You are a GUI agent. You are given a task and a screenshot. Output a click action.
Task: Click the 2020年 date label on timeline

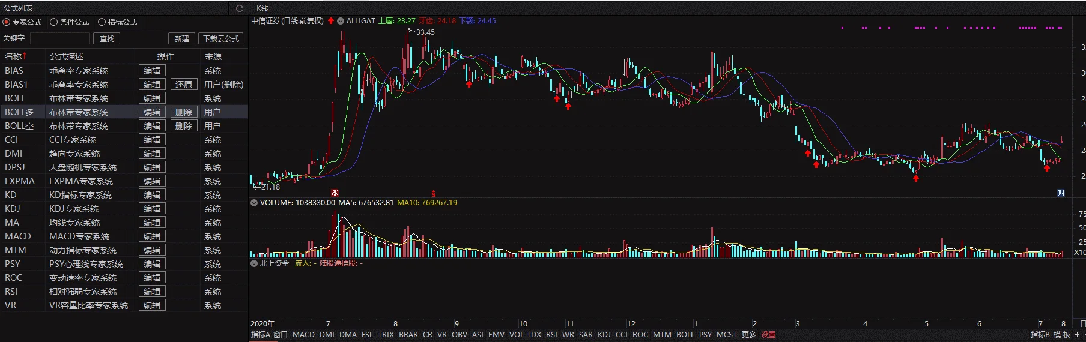point(262,324)
